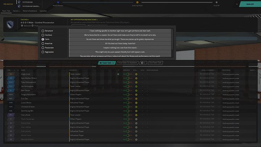The image size is (261, 147).
Task: Open the Set Opposition Instructions link
Action: [84, 20]
